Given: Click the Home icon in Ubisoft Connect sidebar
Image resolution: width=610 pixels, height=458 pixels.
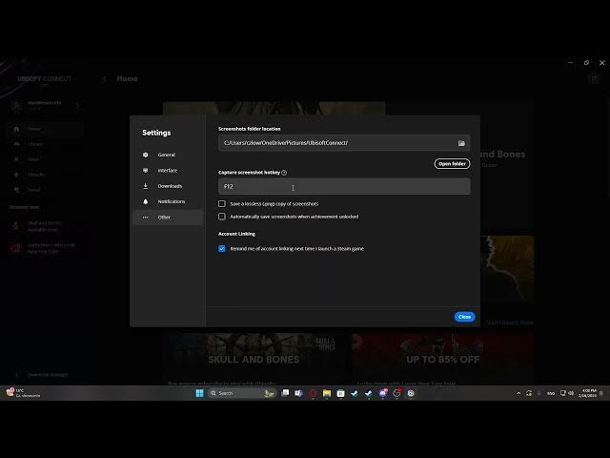Looking at the screenshot, I should [x=16, y=129].
